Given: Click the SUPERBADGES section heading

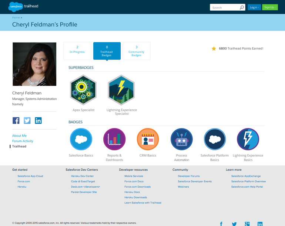Looking at the screenshot, I should pos(81,68).
